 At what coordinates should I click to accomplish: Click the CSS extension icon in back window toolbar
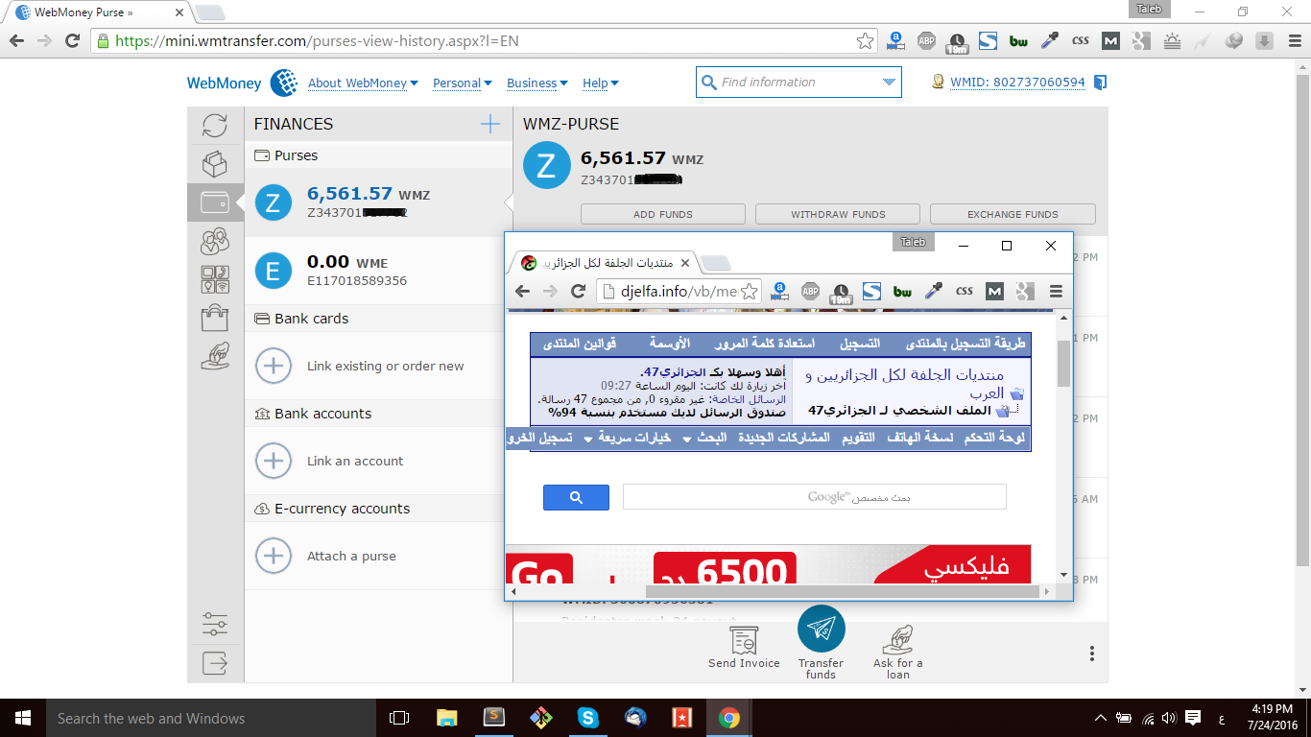point(1081,40)
